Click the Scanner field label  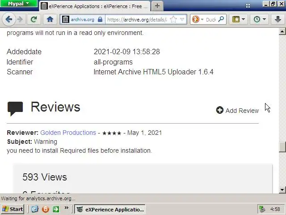20,72
